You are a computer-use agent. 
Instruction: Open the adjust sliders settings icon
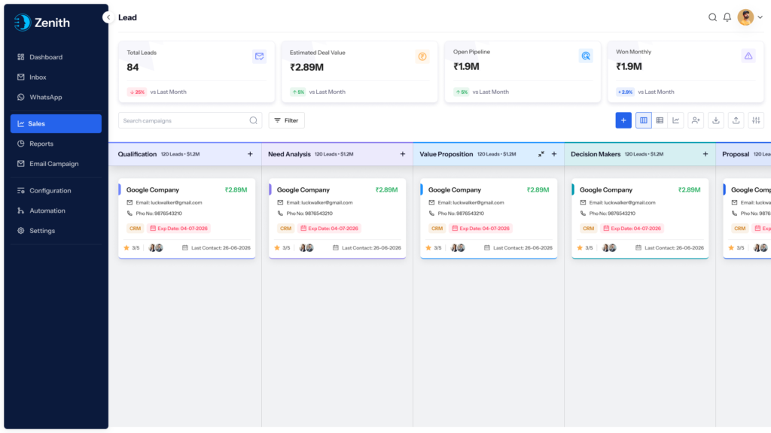756,120
